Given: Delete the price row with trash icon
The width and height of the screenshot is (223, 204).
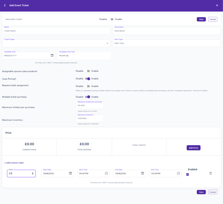Looking at the screenshot, I should [210, 173].
